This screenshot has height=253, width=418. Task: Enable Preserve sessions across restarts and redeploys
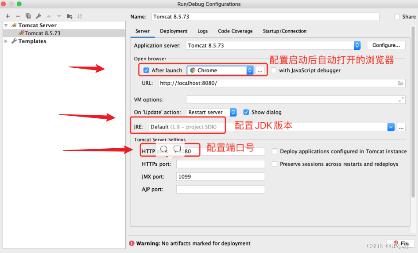click(274, 164)
